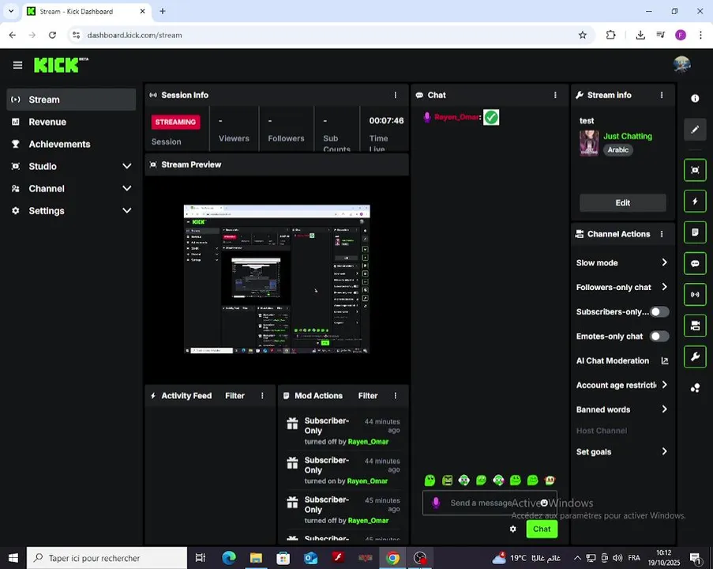This screenshot has height=569, width=713.
Task: Open AI Chat Moderation external link icon
Action: pos(664,360)
